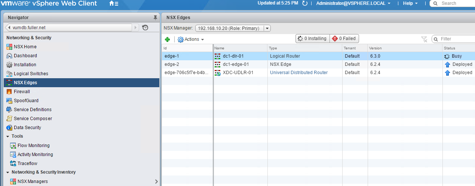475x186 pixels.
Task: Click the 0 Installing button
Action: click(312, 39)
